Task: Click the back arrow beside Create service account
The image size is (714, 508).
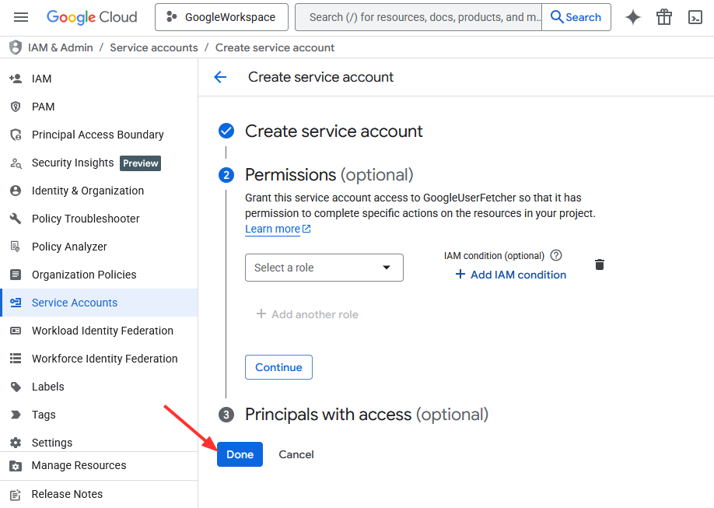Action: point(220,77)
